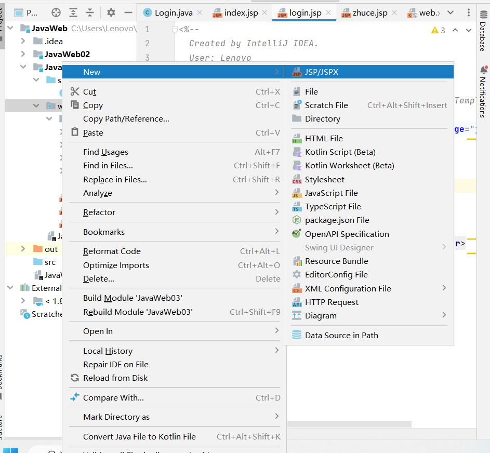490x453 pixels.
Task: Go to previous highlighted error arrow
Action: 455,30
